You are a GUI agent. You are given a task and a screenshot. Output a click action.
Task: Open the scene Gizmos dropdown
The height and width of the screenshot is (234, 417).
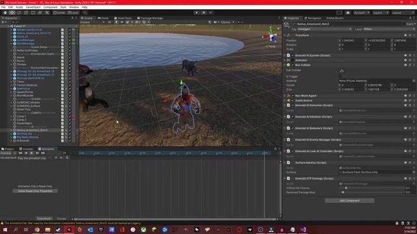(x=227, y=22)
